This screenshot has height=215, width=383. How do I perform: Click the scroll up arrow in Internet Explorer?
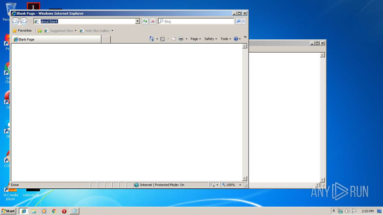244,46
